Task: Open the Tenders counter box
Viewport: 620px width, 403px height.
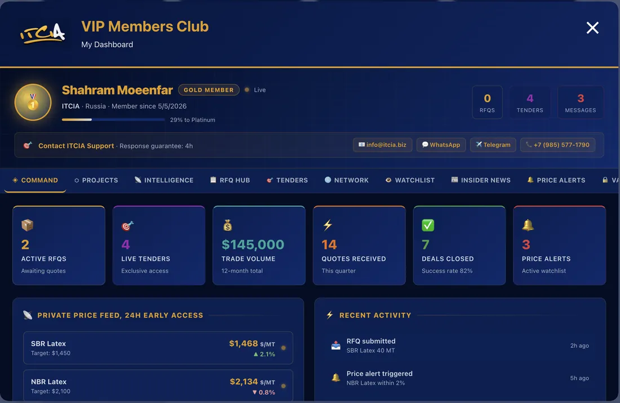Action: [x=530, y=103]
